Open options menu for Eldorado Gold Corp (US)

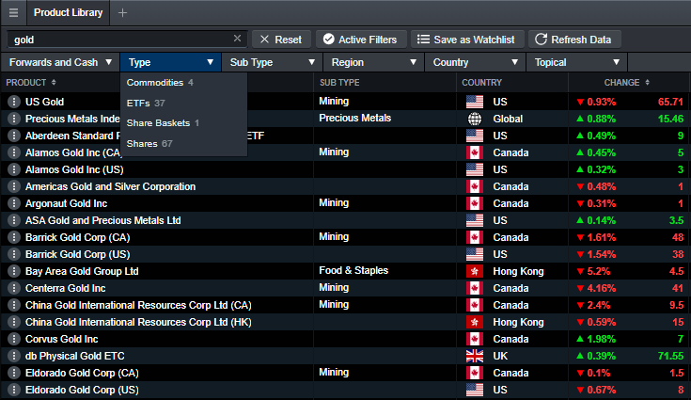14,390
